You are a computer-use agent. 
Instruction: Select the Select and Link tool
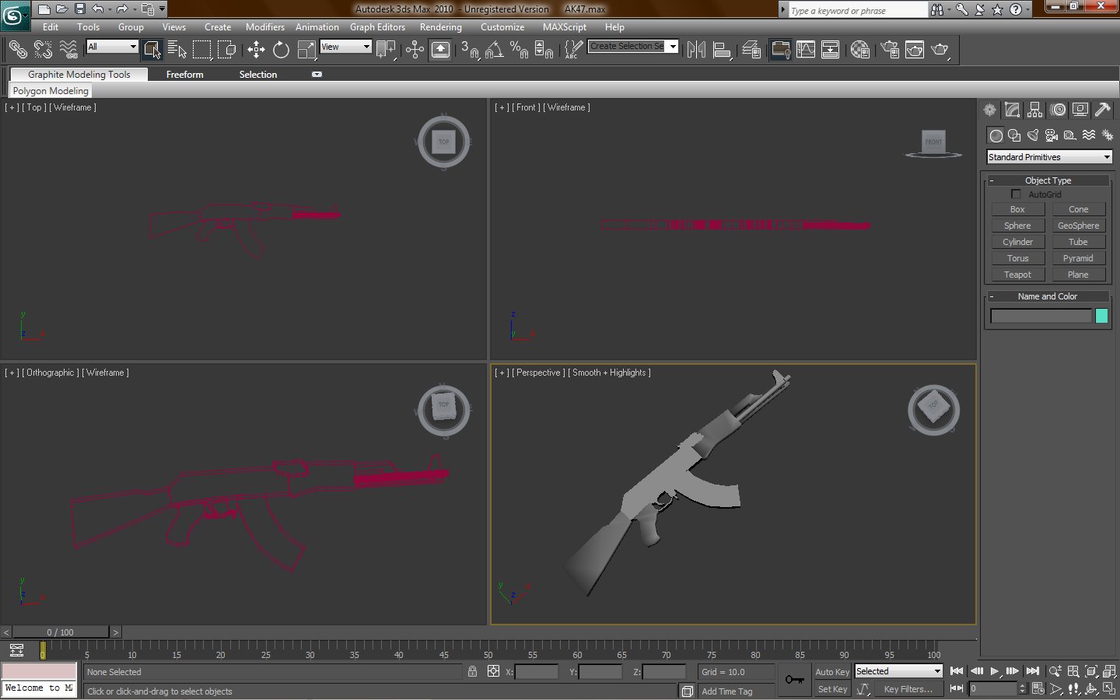[x=17, y=50]
